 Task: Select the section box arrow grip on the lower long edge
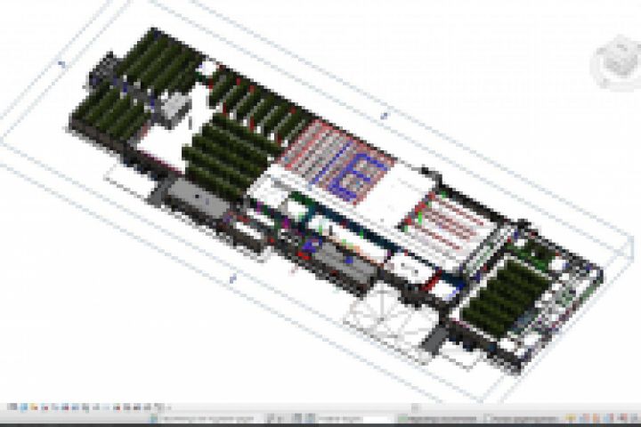pos(232,278)
